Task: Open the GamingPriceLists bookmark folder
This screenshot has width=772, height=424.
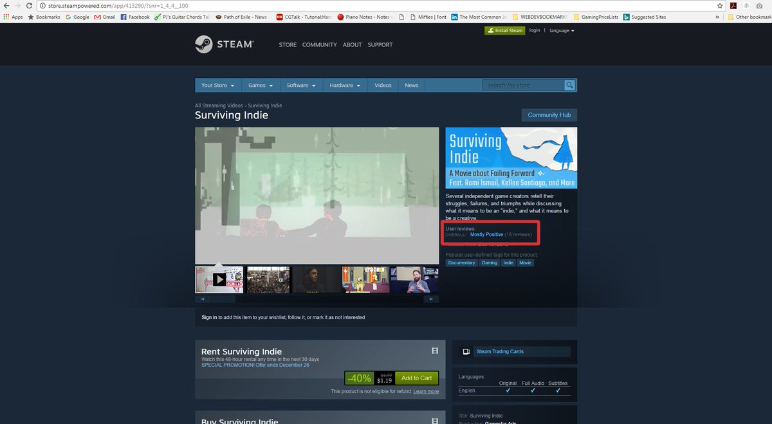Action: [x=596, y=17]
